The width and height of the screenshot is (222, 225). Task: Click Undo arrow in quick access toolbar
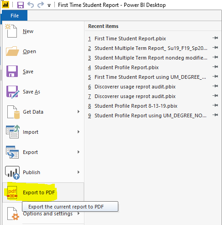click(x=31, y=5)
